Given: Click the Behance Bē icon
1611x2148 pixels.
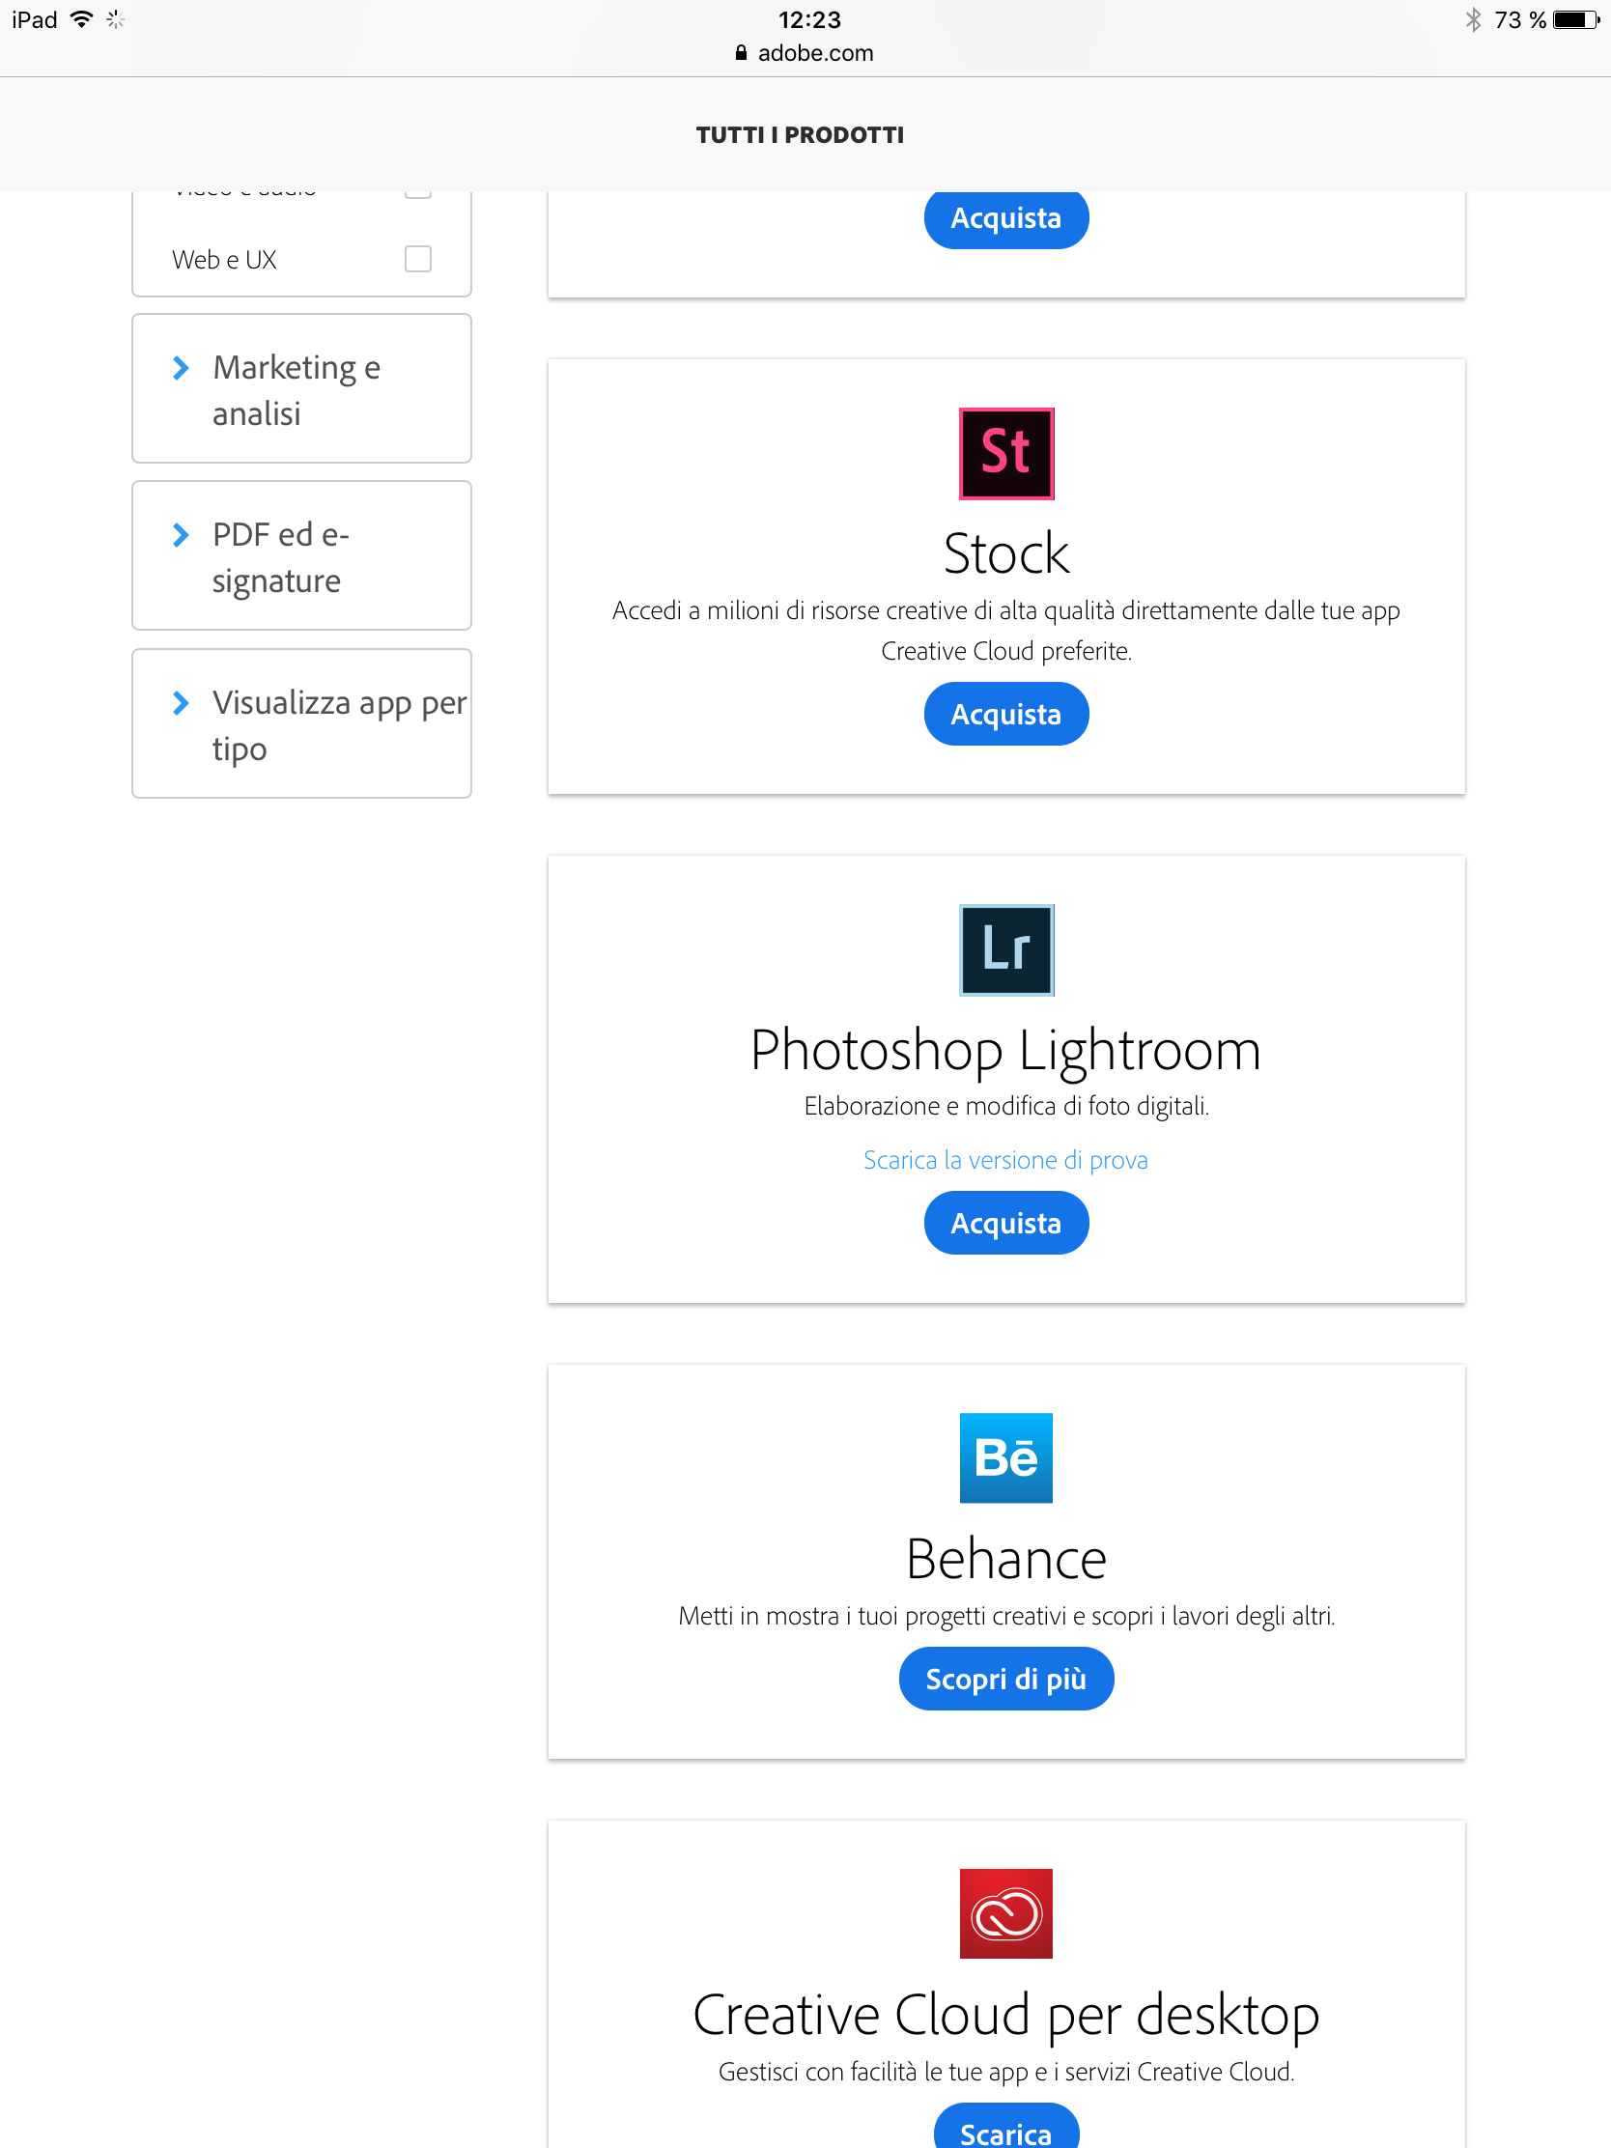Looking at the screenshot, I should [x=1006, y=1457].
